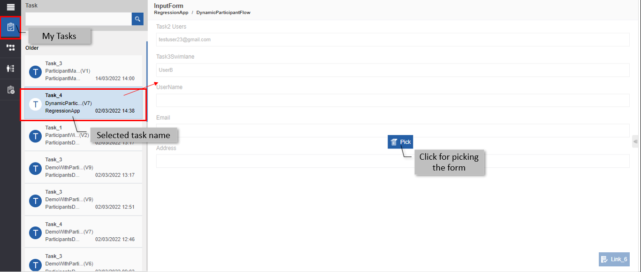Screen dimensions: 641x272
Task: Open the clipboard clock icon in sidebar
Action: pos(10,90)
